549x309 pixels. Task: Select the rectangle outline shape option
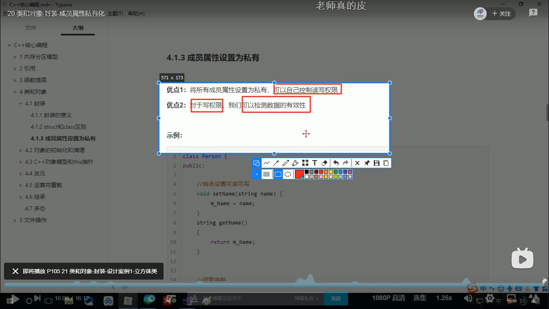click(278, 174)
